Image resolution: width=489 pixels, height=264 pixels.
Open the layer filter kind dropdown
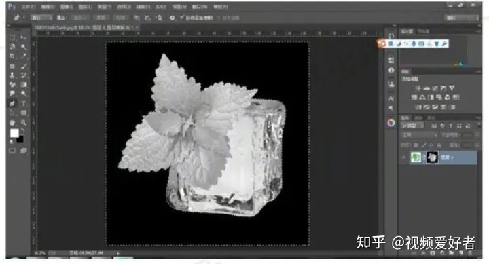click(413, 126)
